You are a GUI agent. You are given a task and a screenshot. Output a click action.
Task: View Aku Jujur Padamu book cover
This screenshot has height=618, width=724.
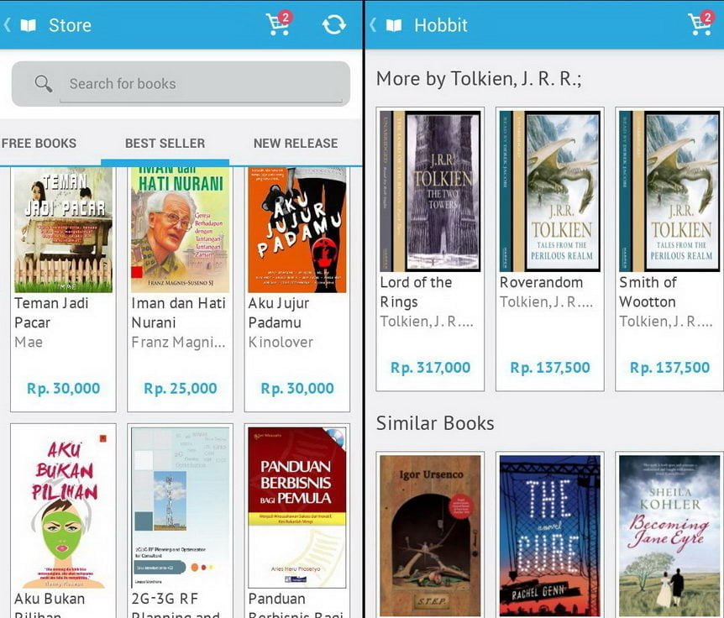tap(296, 230)
